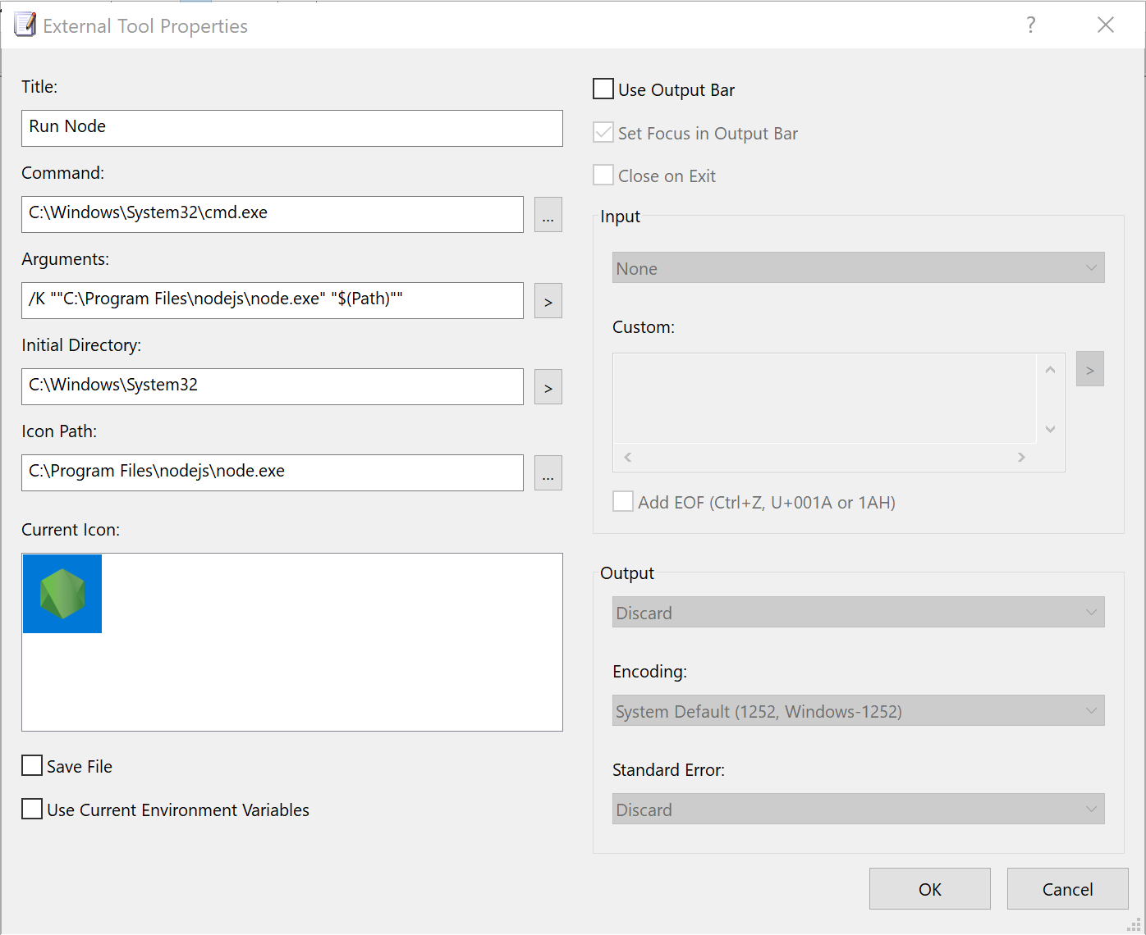Open the Output dropdown showing Discard
This screenshot has width=1146, height=935.
[x=859, y=612]
